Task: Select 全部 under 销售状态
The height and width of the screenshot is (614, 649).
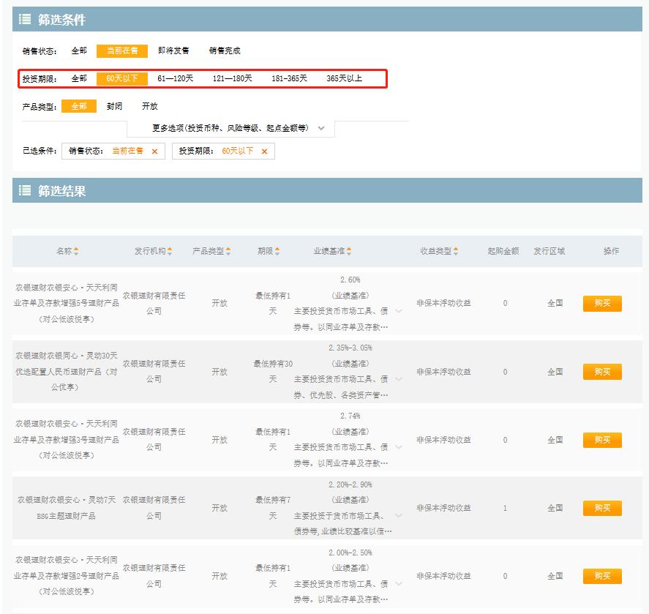Action: click(x=79, y=51)
